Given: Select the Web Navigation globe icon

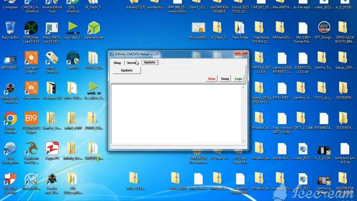Looking at the screenshot, I should [x=10, y=153].
